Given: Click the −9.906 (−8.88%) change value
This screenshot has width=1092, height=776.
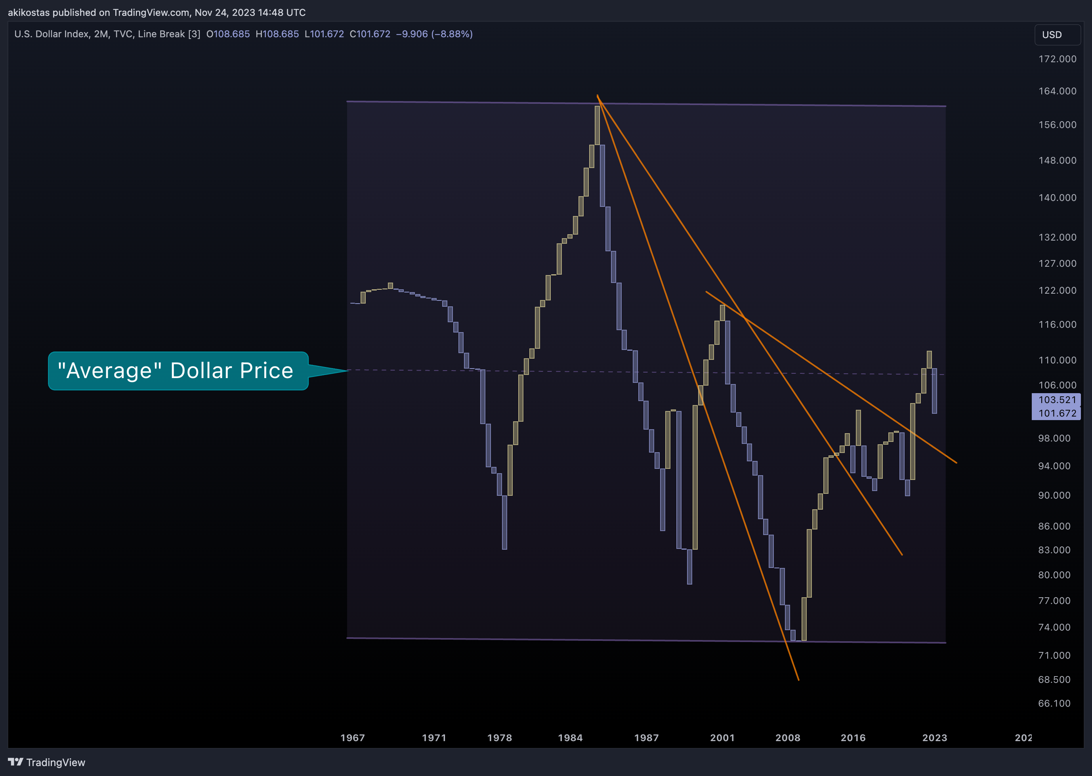Looking at the screenshot, I should coord(434,34).
